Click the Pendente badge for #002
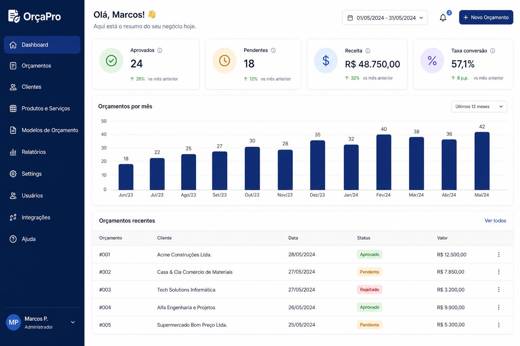This screenshot has width=520, height=346. [x=370, y=272]
